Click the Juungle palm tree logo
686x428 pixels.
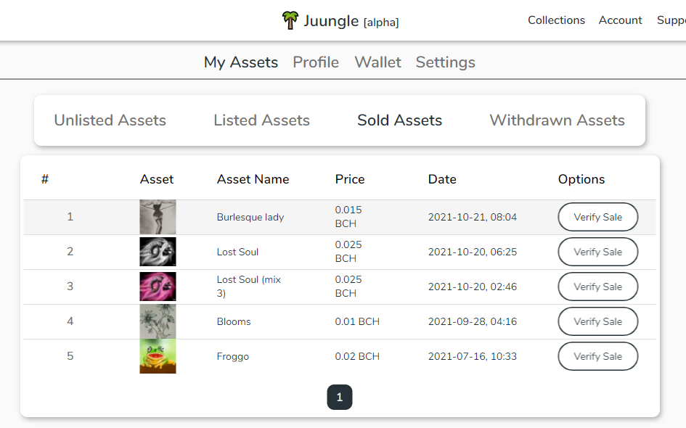tap(290, 20)
